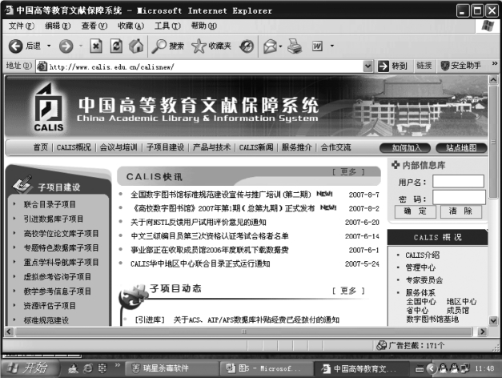Open 联合目录子项目 in sidebar
The width and height of the screenshot is (502, 378).
(50, 205)
